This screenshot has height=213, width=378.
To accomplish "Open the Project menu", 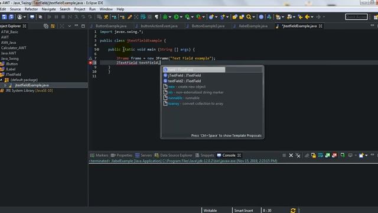I will (x=80, y=9).
